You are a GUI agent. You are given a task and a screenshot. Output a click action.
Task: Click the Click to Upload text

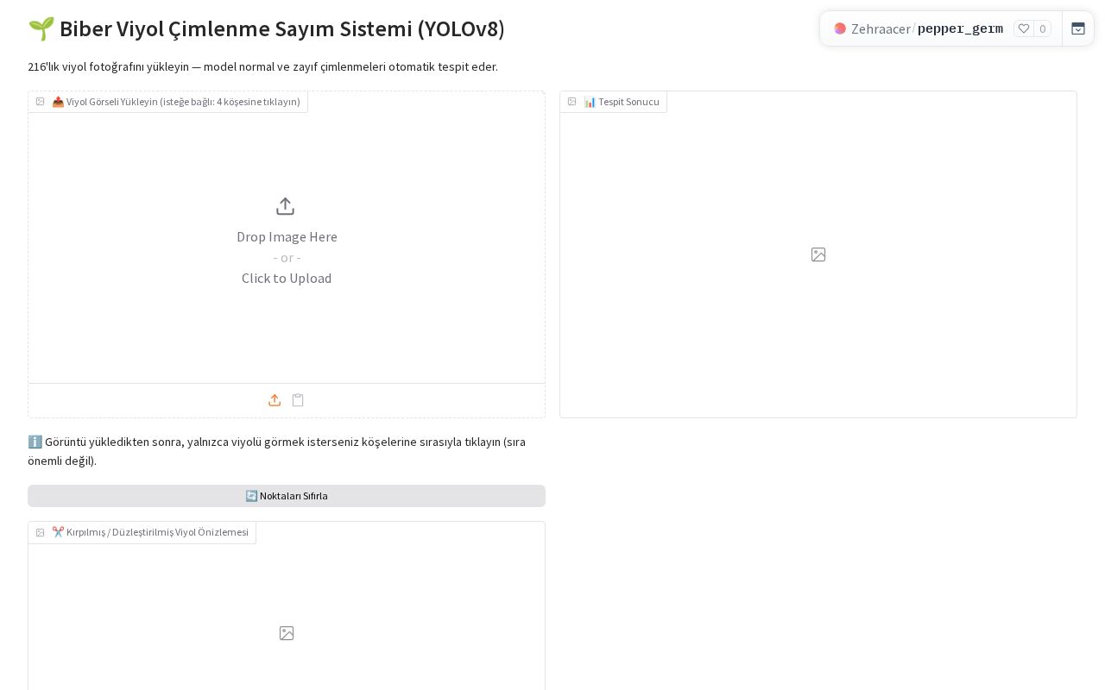pos(287,278)
